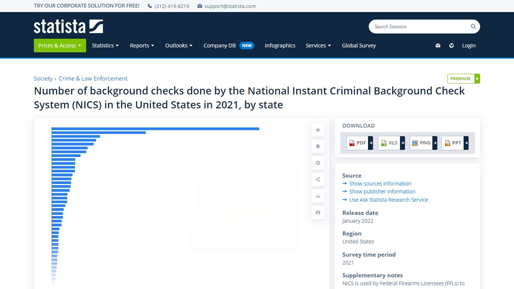Open chart settings gear icon
The height and width of the screenshot is (289, 514).
[x=318, y=163]
